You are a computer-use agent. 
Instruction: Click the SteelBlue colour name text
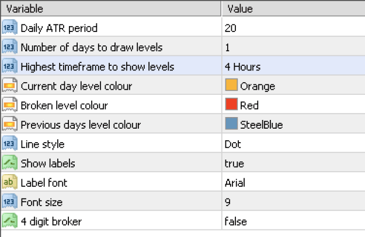pos(262,125)
